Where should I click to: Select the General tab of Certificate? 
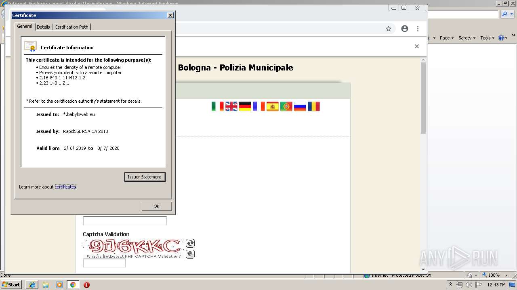pyautogui.click(x=24, y=26)
